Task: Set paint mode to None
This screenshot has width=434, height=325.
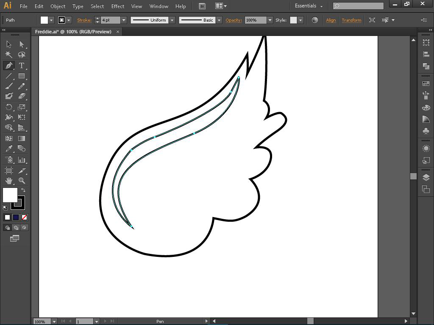Action: point(24,217)
